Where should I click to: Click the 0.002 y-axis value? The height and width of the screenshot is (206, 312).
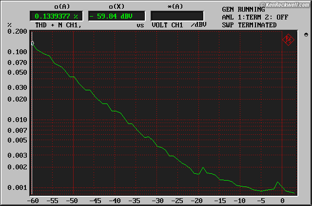pyautogui.click(x=17, y=167)
